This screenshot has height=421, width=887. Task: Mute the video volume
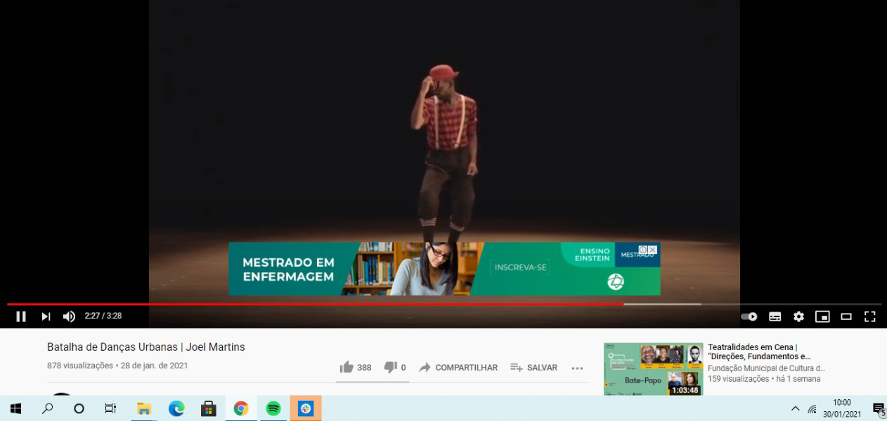[69, 316]
